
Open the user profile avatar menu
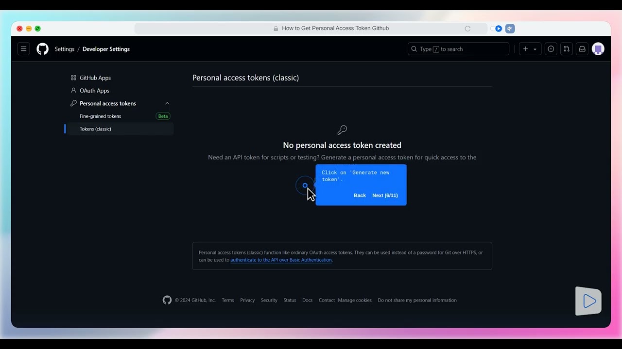[598, 49]
